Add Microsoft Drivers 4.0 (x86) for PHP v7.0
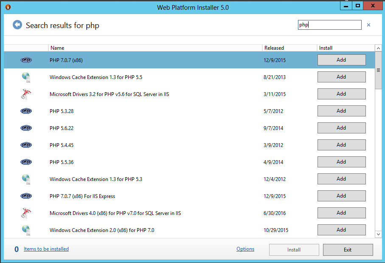Screen dimensions: 385x263 tap(342, 213)
